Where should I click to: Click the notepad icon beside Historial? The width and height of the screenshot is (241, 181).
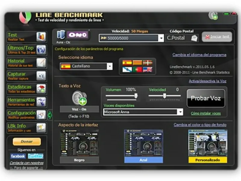41,63
